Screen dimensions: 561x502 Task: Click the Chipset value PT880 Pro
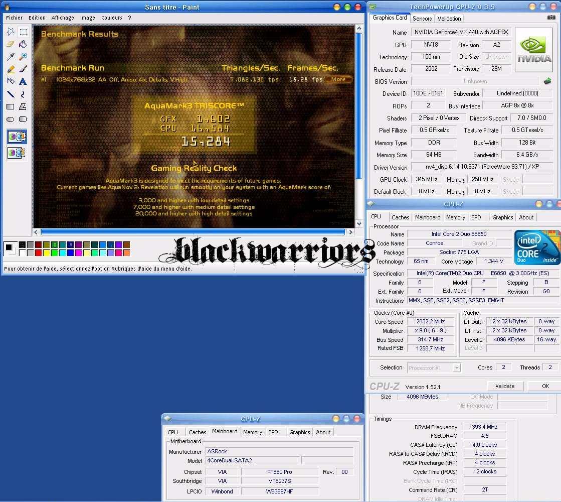point(279,472)
